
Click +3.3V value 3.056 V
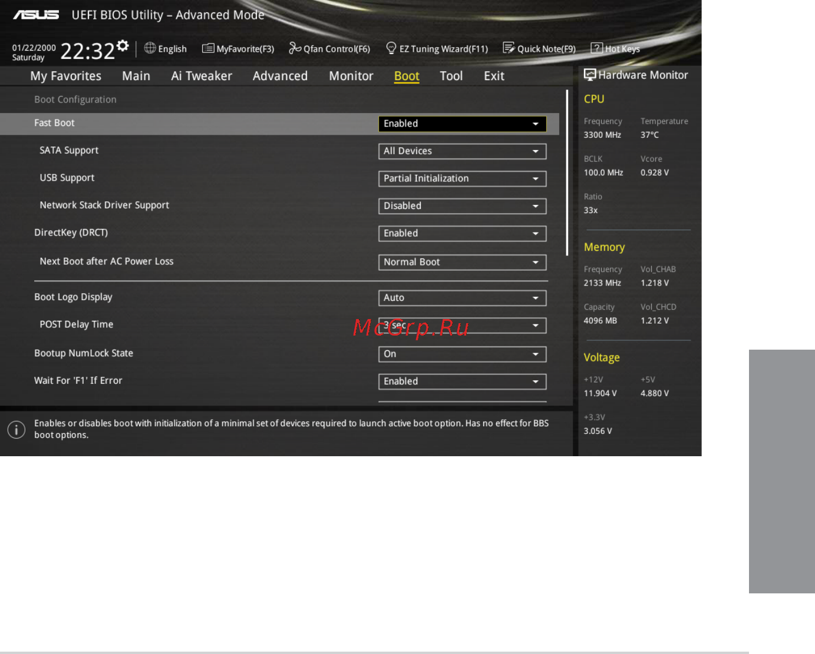(x=598, y=431)
